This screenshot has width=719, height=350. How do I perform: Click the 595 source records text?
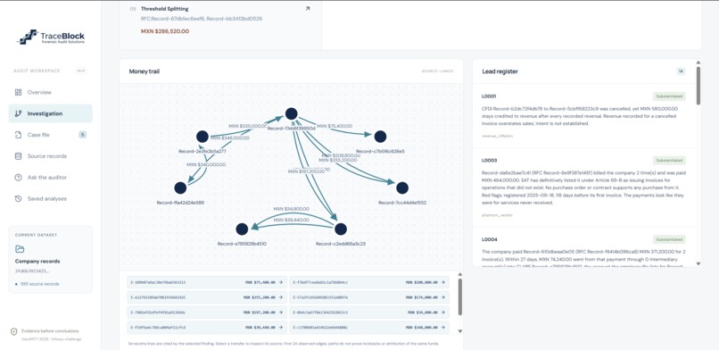(x=39, y=284)
